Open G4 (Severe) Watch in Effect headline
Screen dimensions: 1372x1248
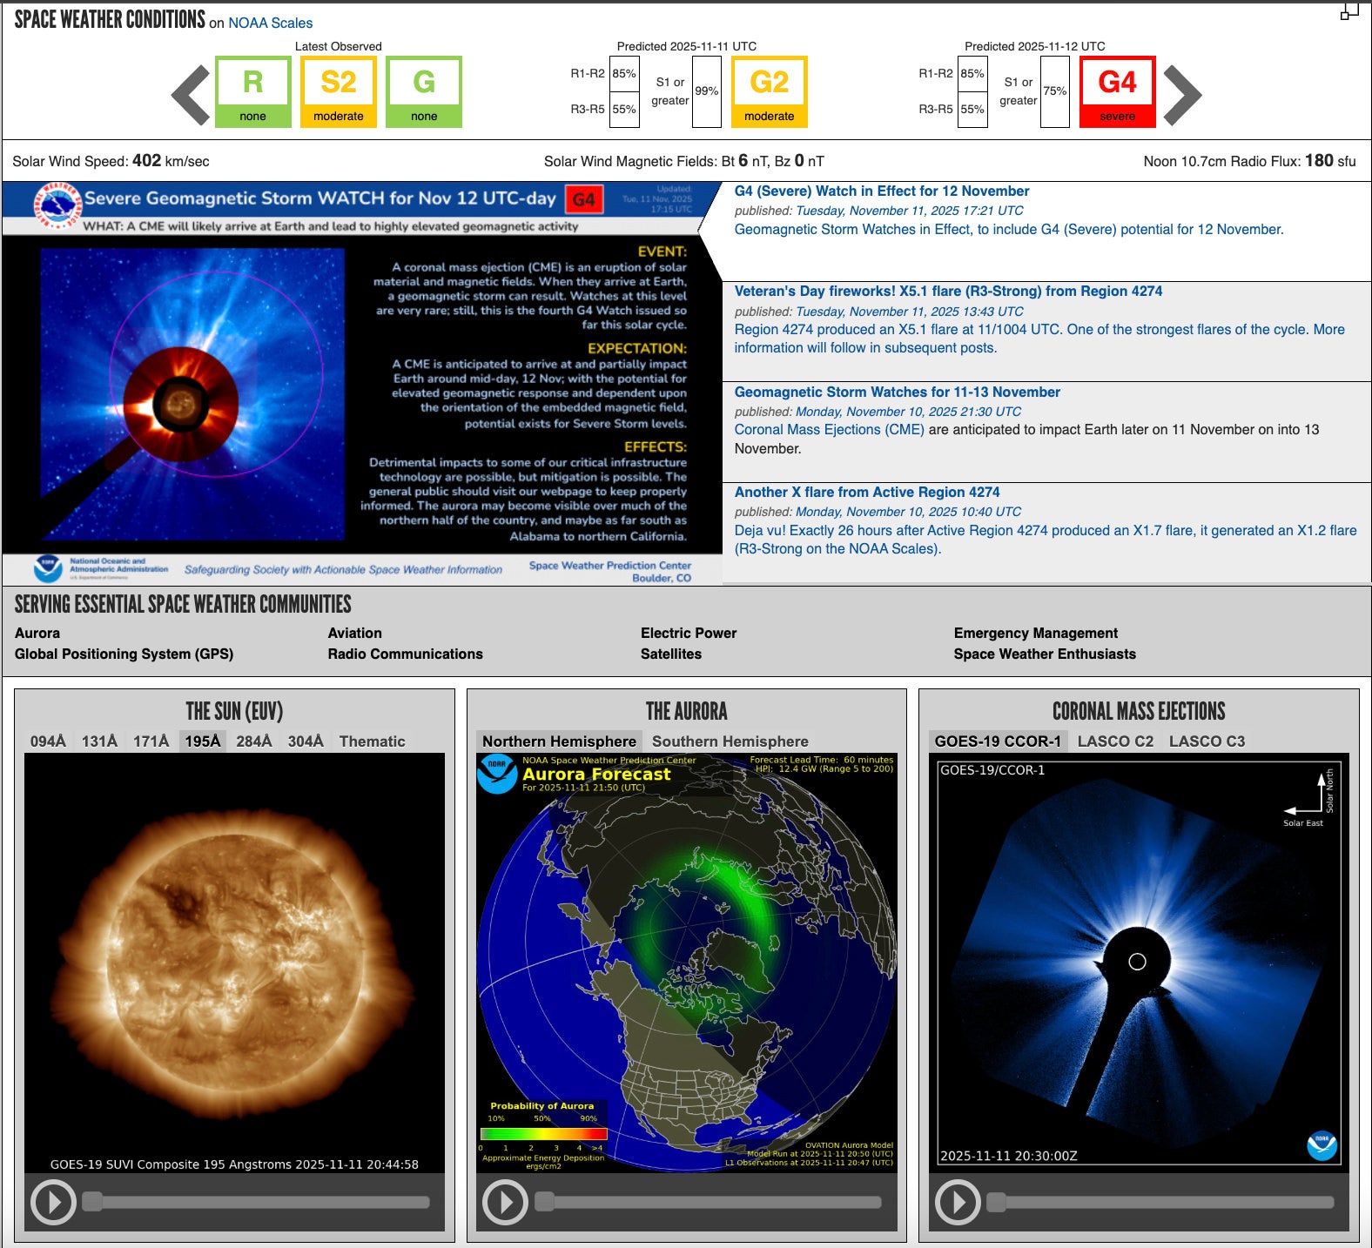tap(882, 191)
